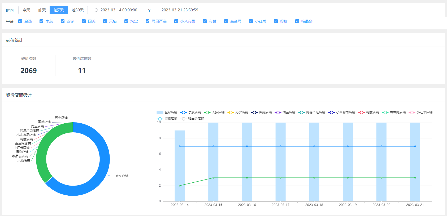Select the 昨天 time range tab
447x216 pixels.
42,10
